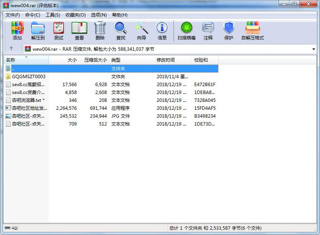This screenshot has width=320, height=235.
Task: Click the drive icon in status bar
Action: click(8, 228)
